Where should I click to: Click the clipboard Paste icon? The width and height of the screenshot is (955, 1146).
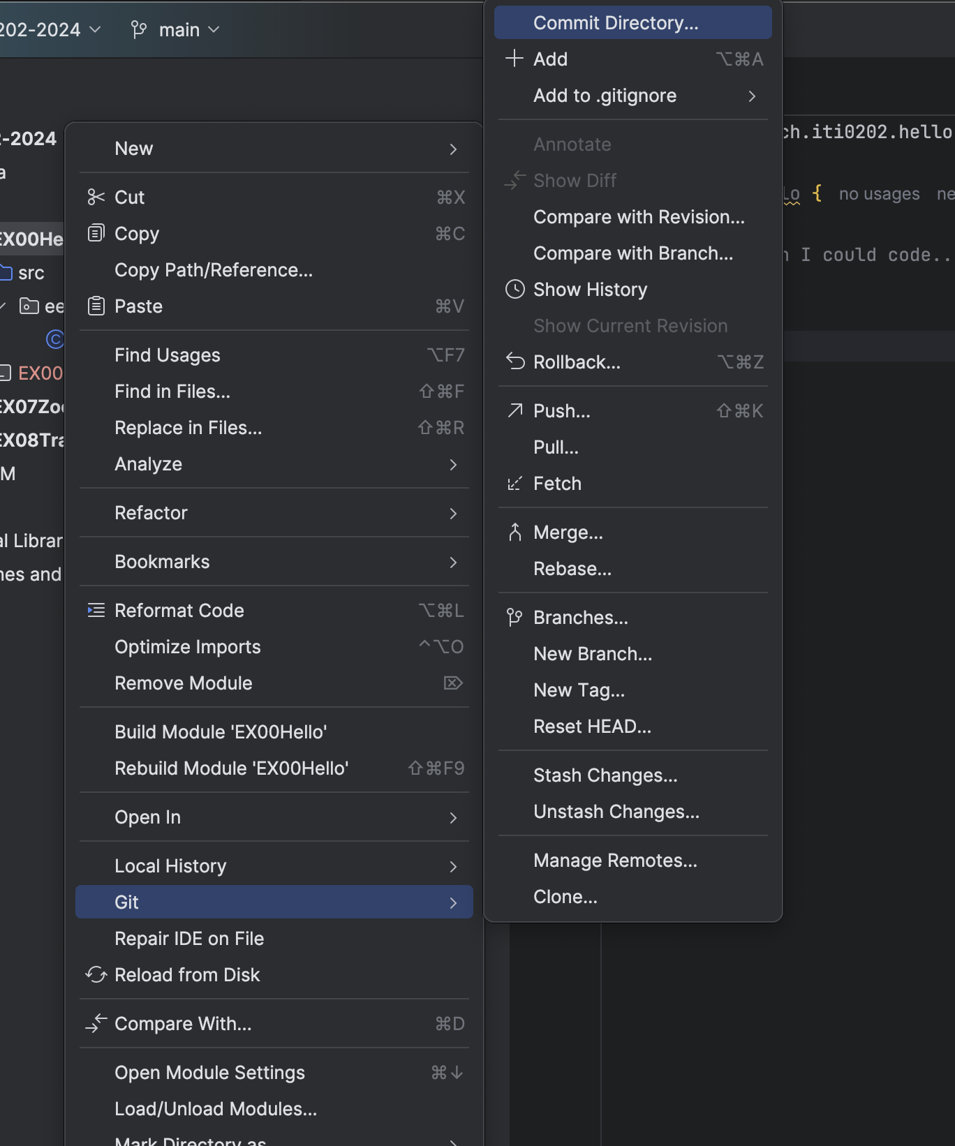(96, 306)
